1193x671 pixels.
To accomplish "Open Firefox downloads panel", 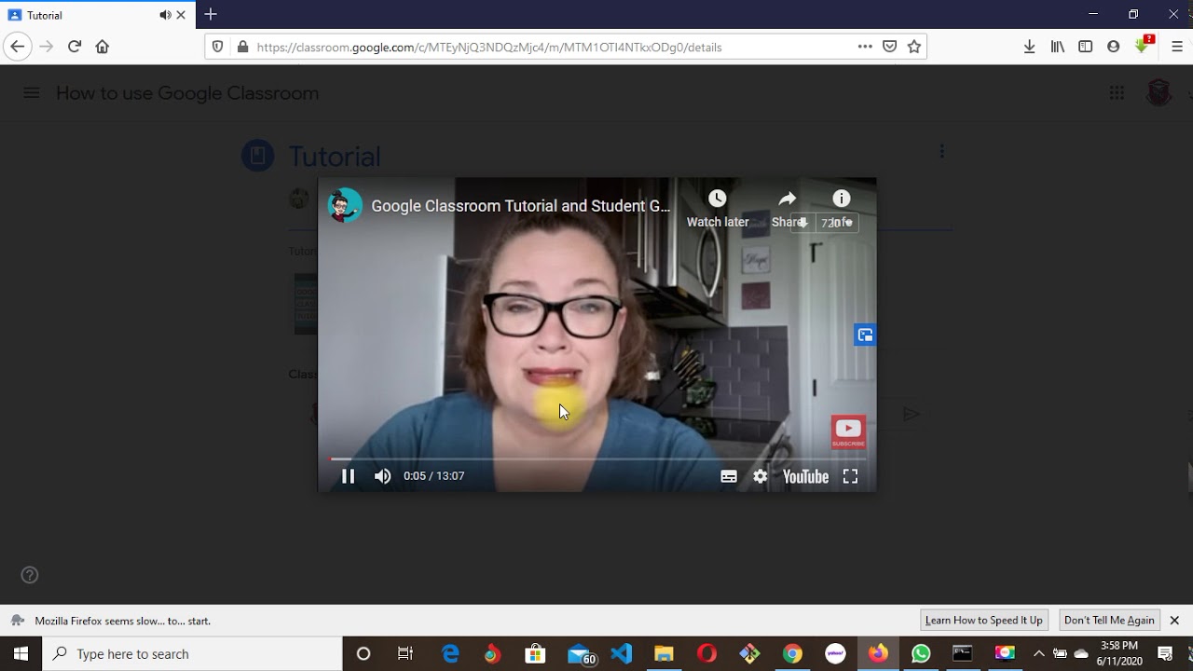I will [x=1030, y=47].
